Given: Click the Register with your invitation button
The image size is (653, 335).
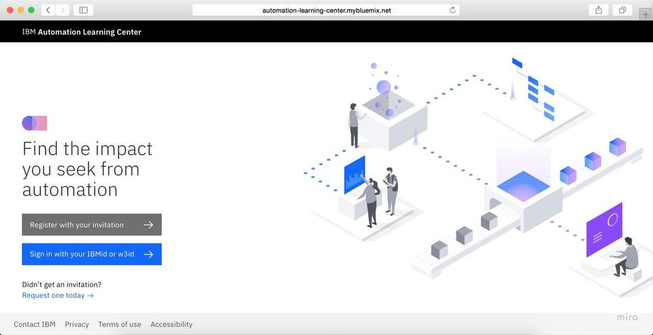Looking at the screenshot, I should point(92,224).
